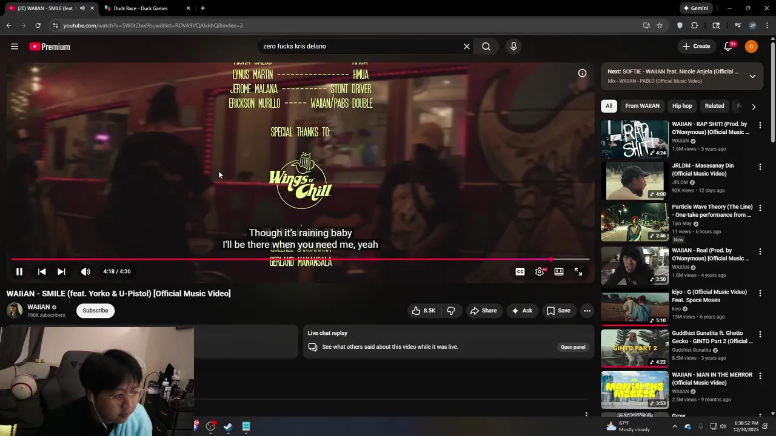This screenshot has height=436, width=776.
Task: Open Gemini in Chrome
Action: point(696,8)
